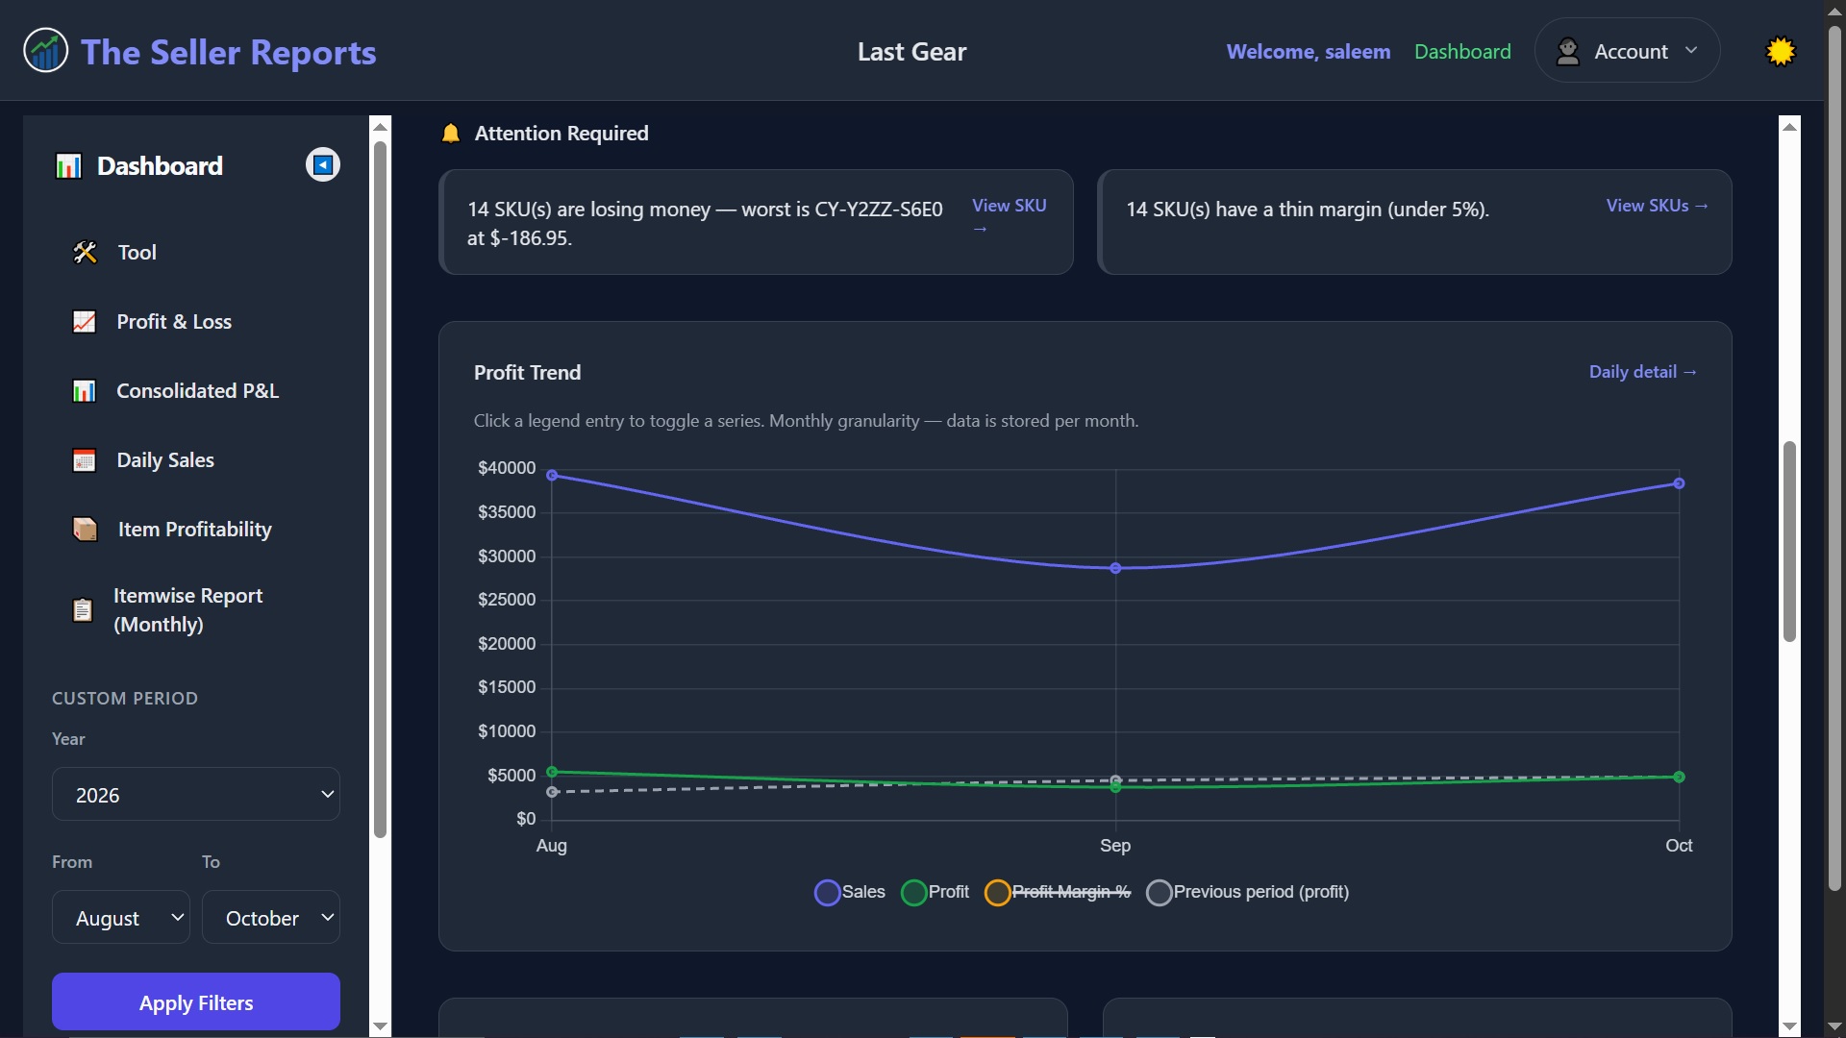Viewport: 1846px width, 1038px height.
Task: Click the Dashboard link in top header
Action: point(1462,51)
